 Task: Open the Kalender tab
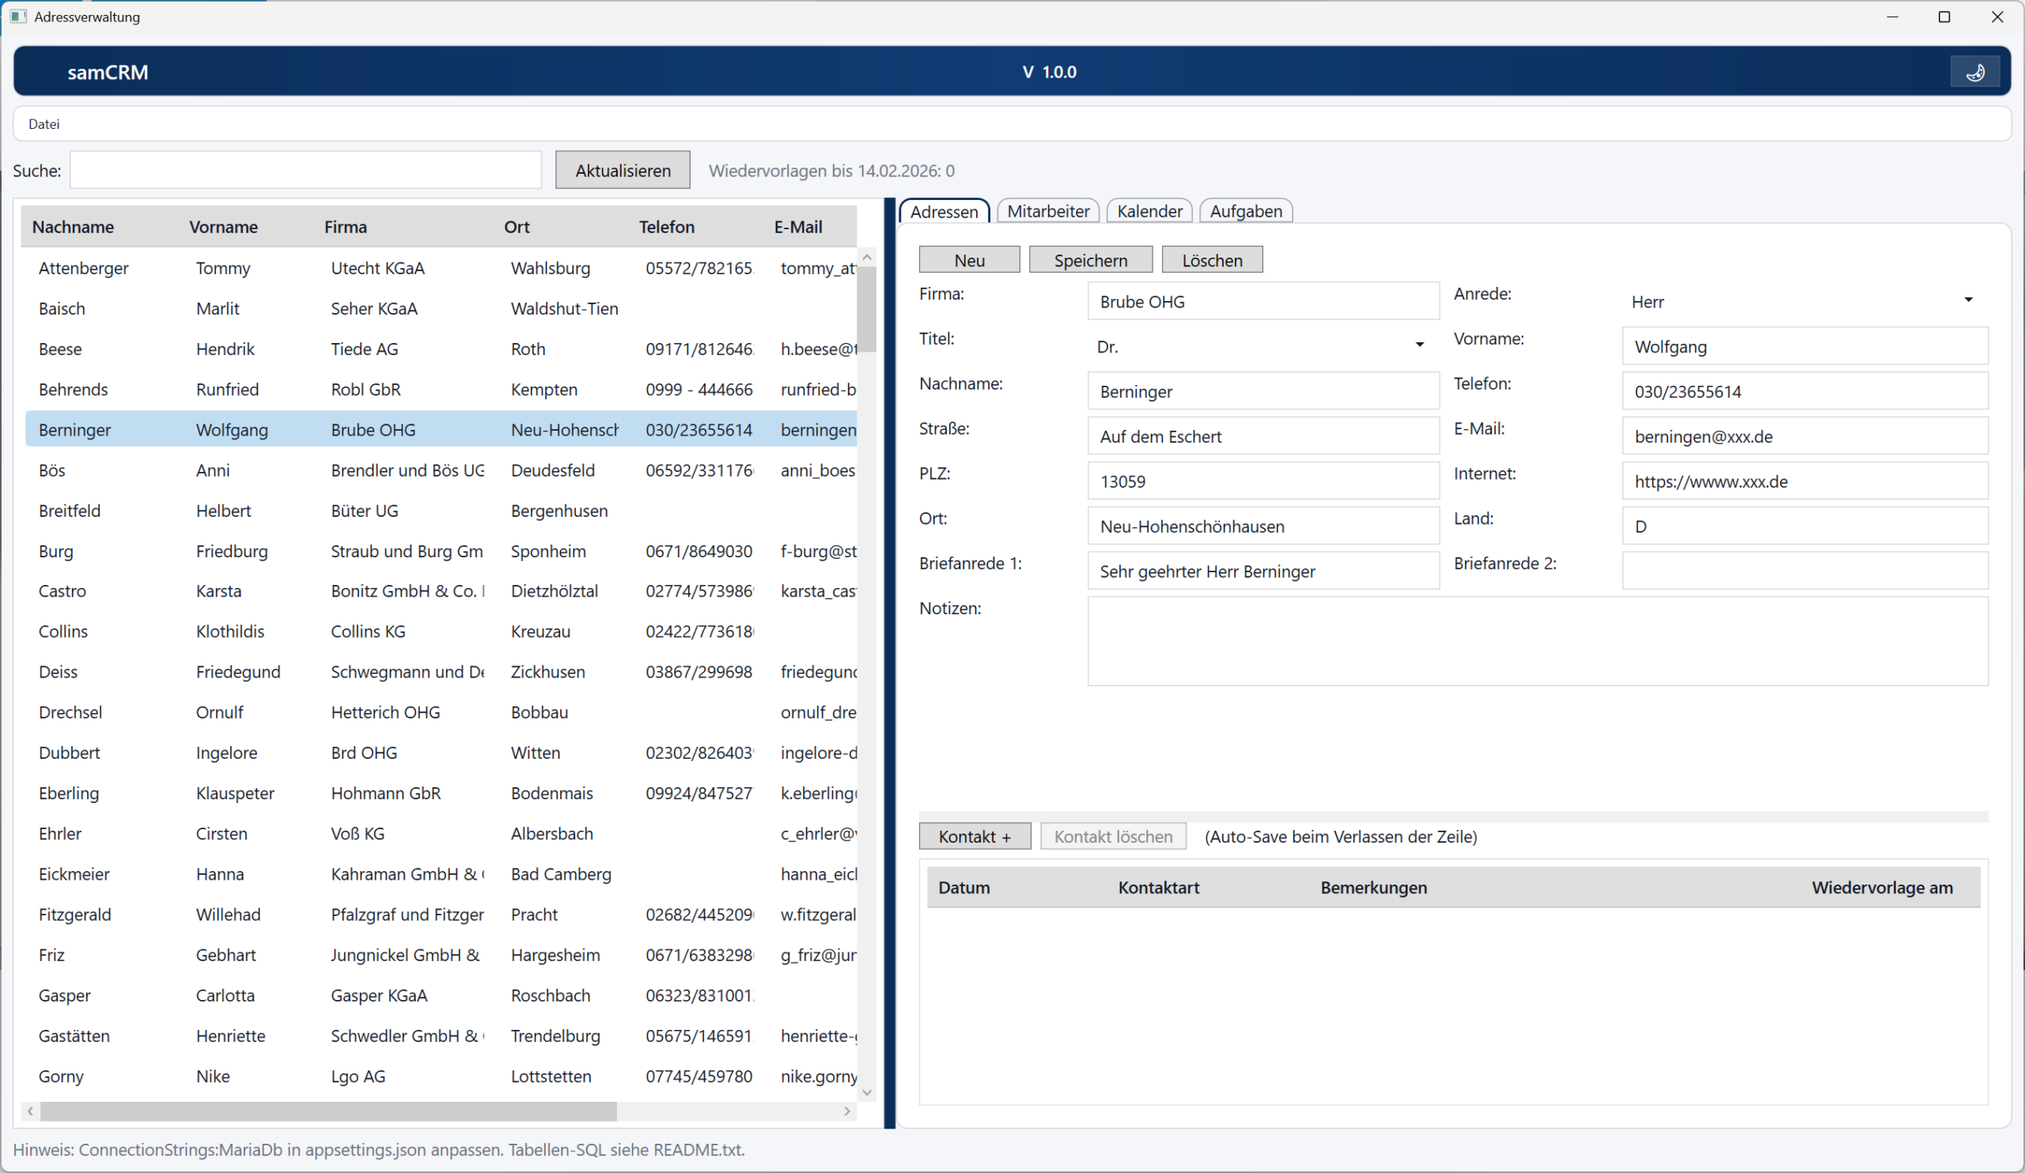click(x=1149, y=211)
